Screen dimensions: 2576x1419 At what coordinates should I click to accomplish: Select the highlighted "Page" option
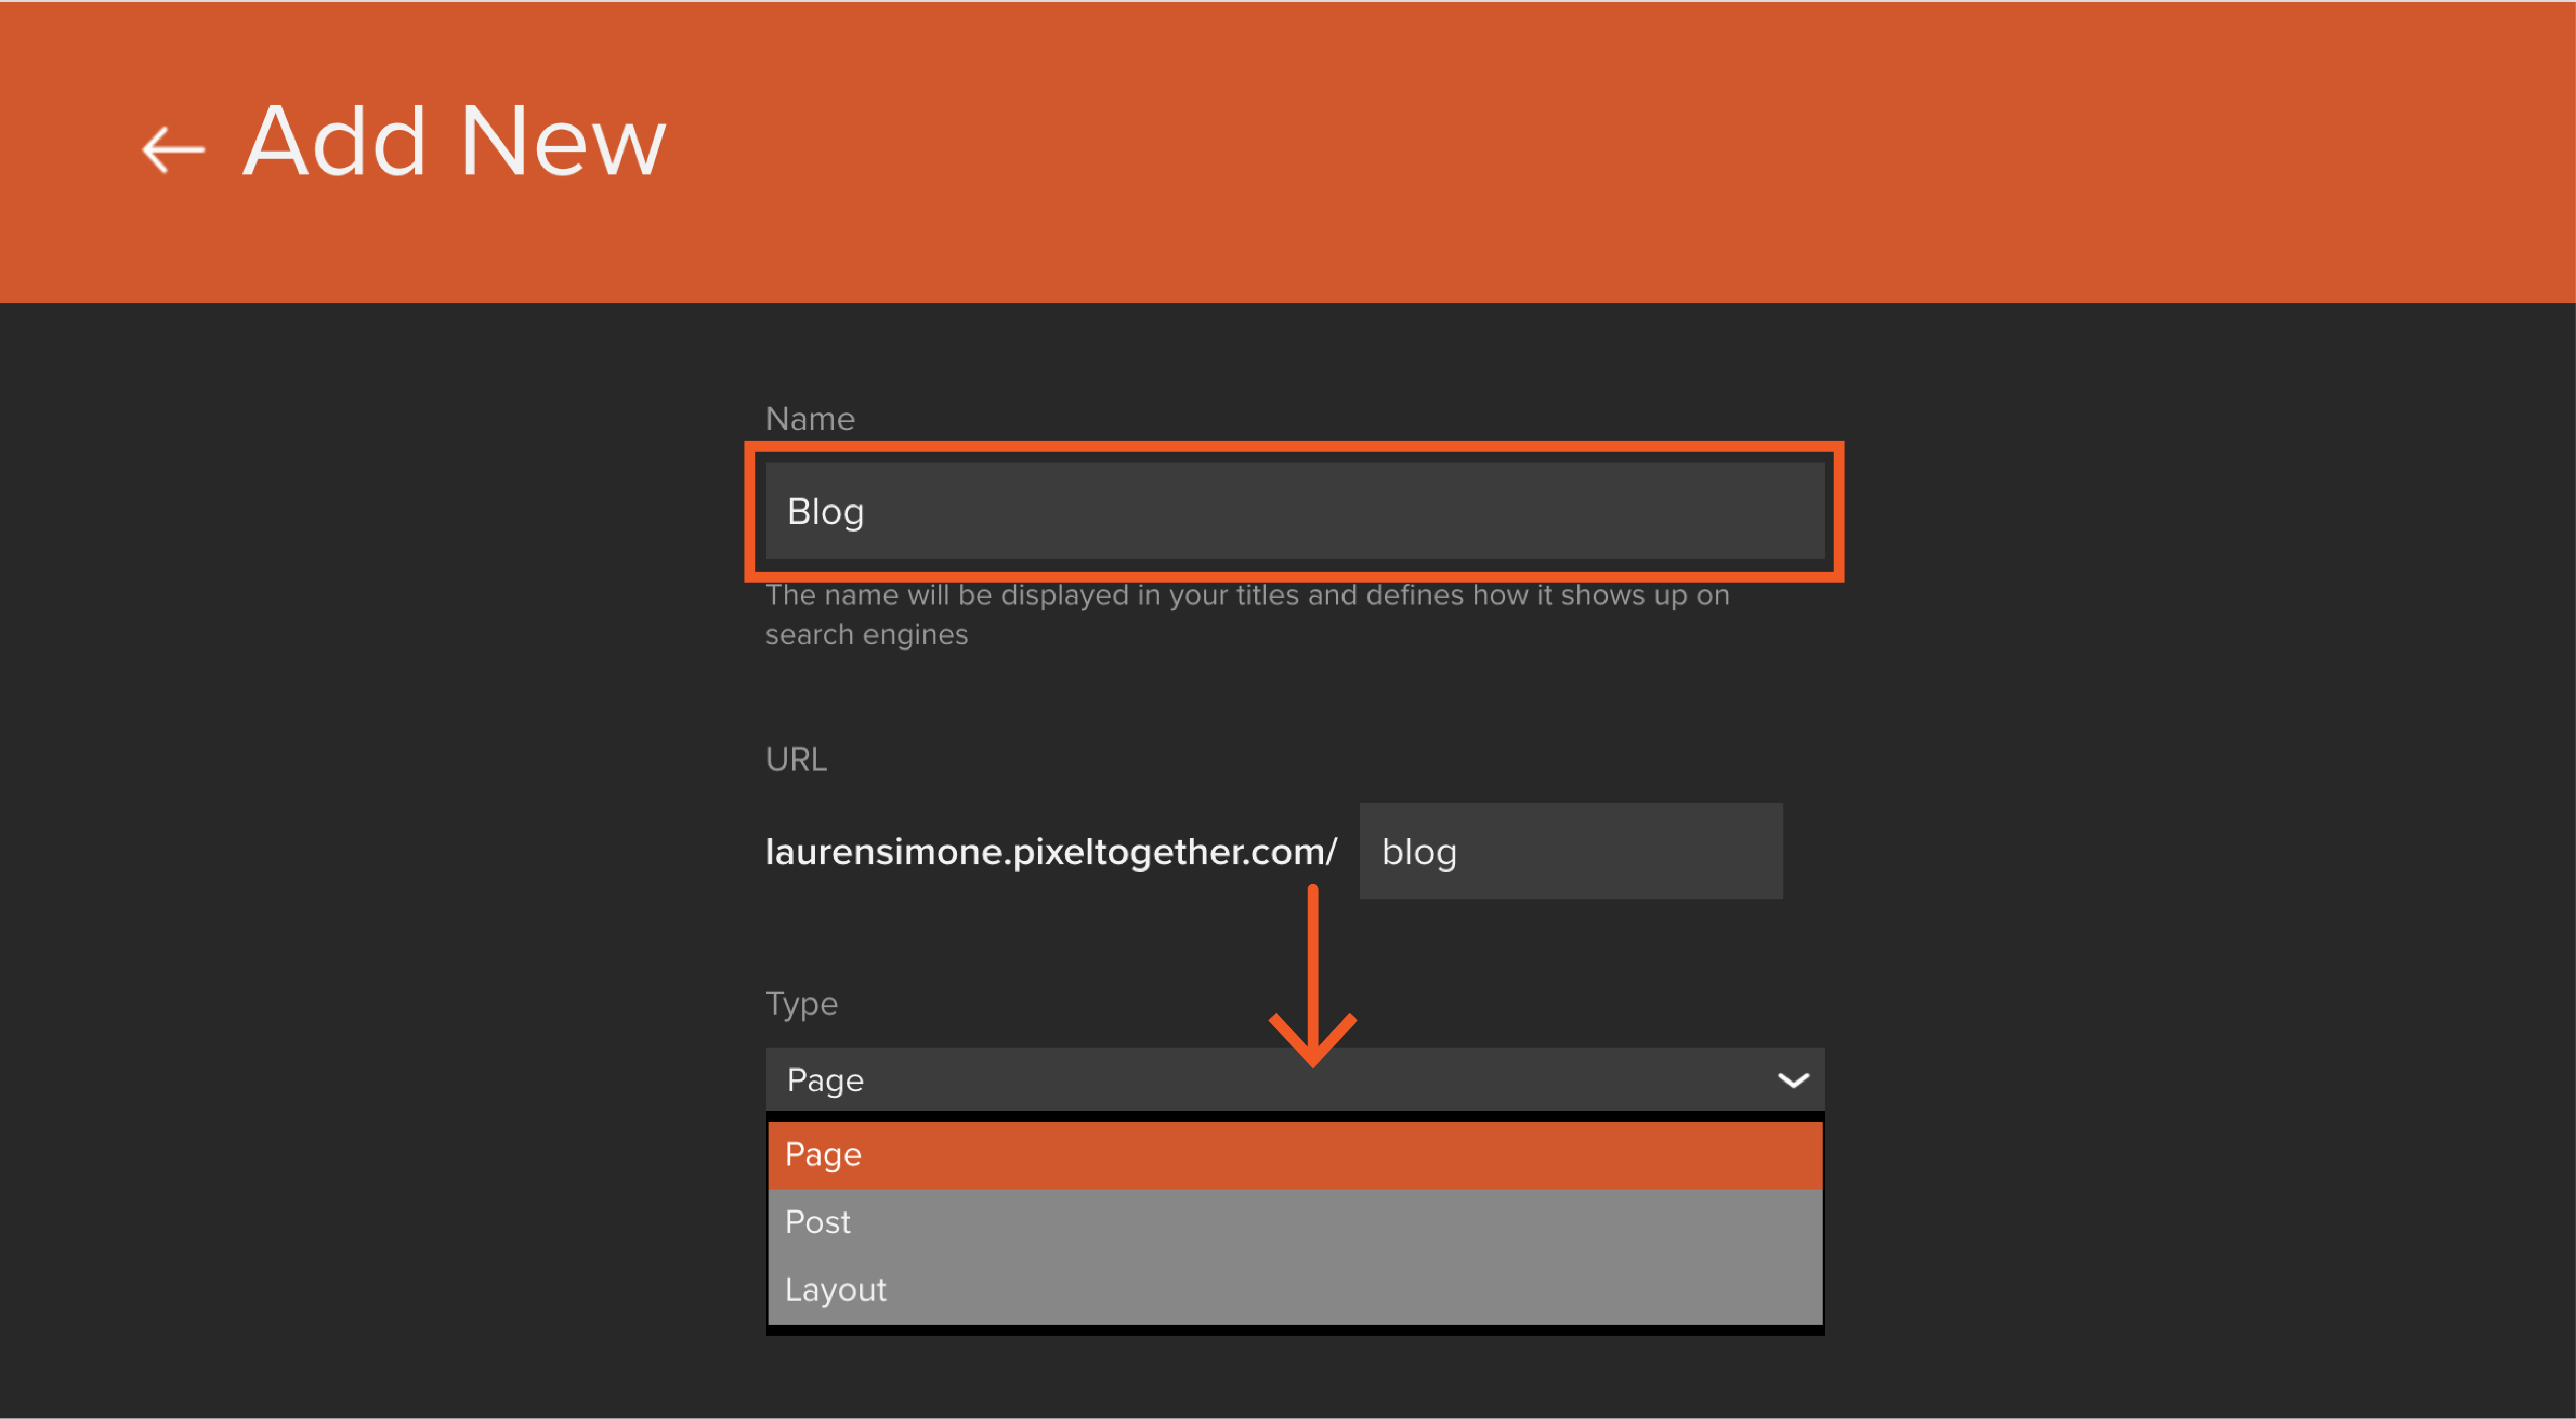pos(1293,1155)
